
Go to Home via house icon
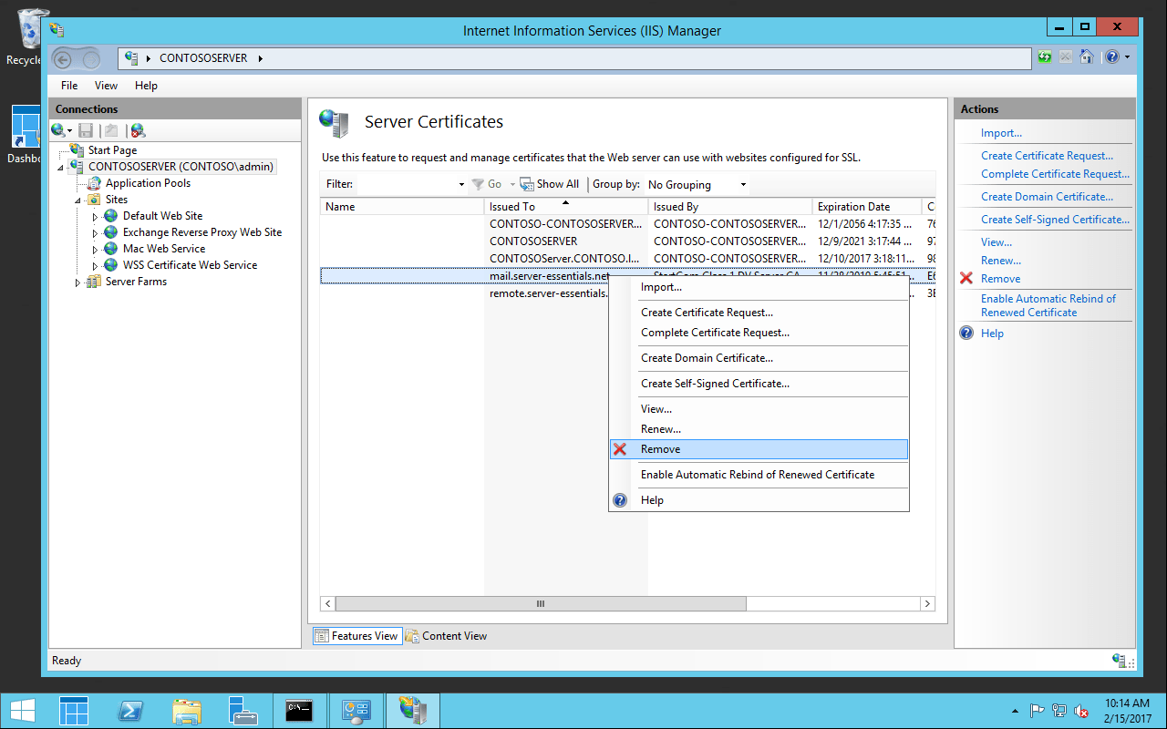click(x=1086, y=57)
